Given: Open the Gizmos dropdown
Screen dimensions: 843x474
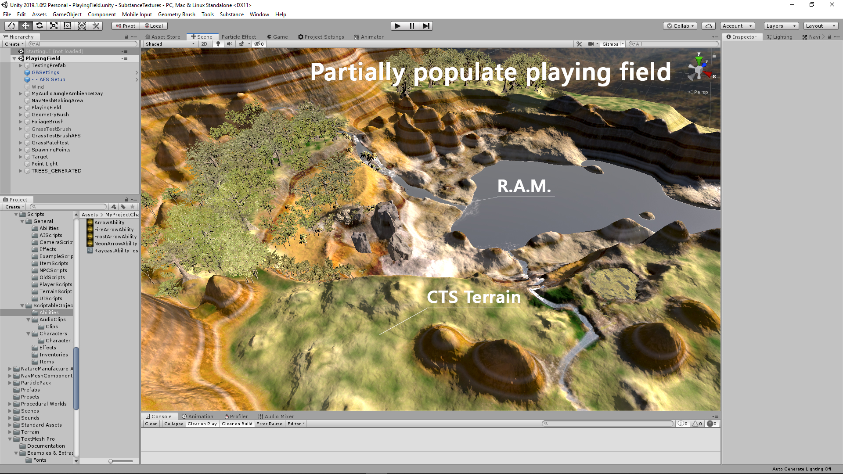Looking at the screenshot, I should click(x=613, y=44).
